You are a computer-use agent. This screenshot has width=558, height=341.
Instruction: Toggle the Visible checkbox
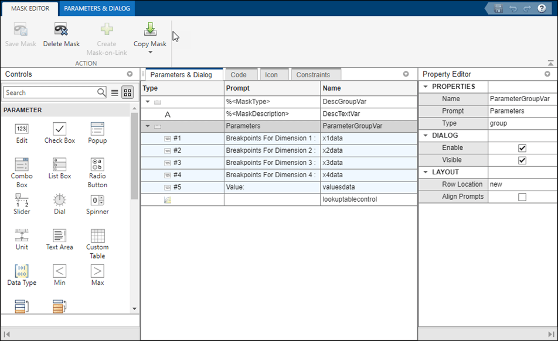point(522,160)
